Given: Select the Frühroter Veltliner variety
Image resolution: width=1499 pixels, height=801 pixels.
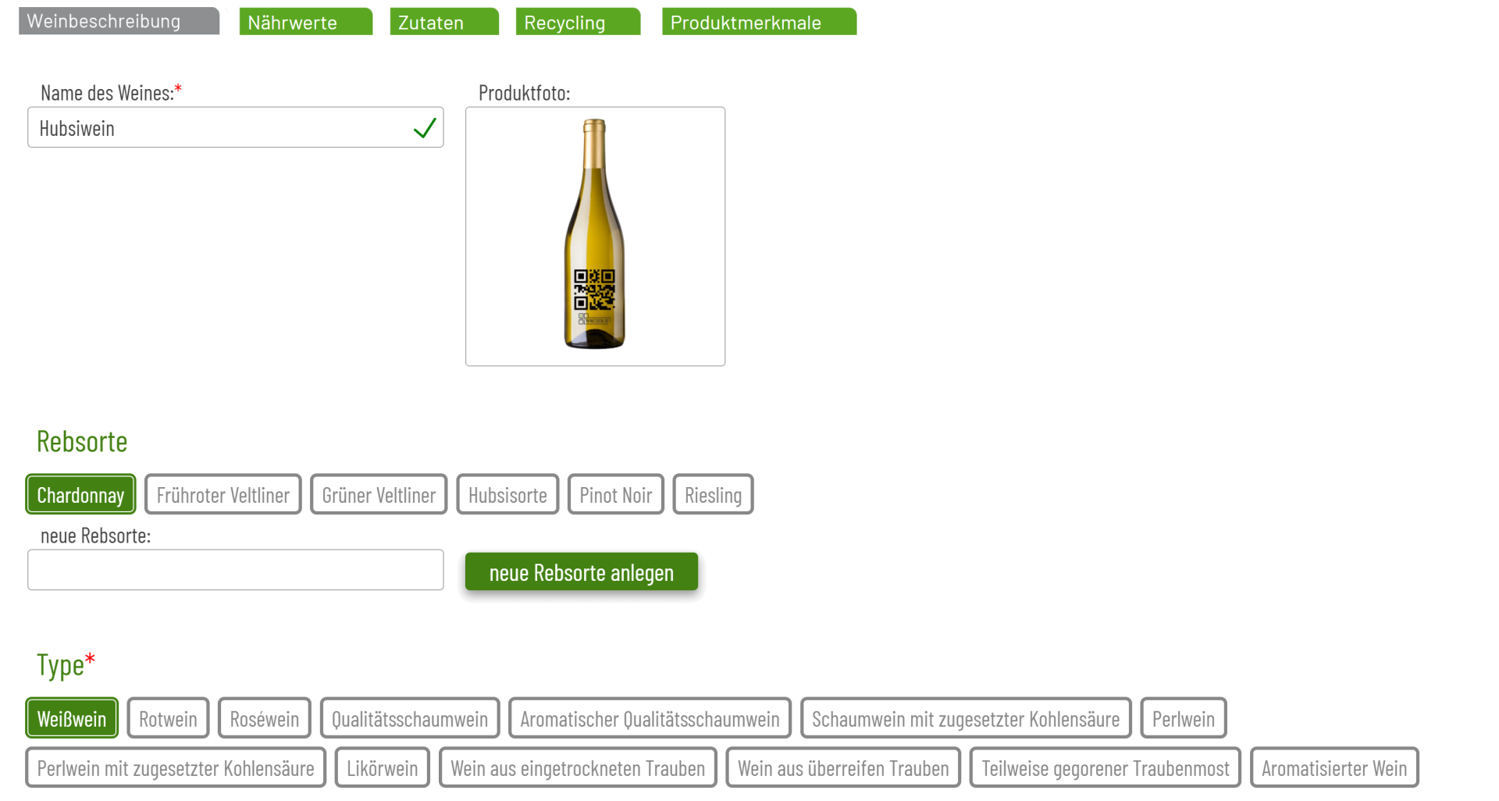Looking at the screenshot, I should point(223,494).
